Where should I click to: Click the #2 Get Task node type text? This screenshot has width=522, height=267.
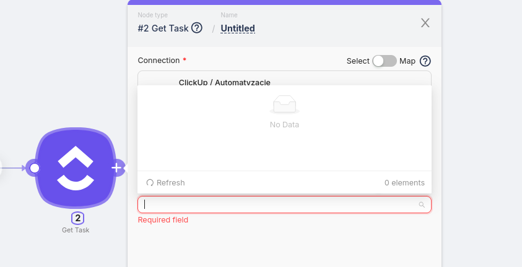163,28
